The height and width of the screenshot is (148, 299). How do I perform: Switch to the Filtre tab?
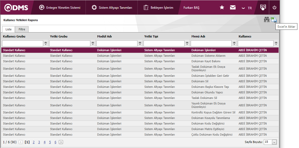(22, 29)
